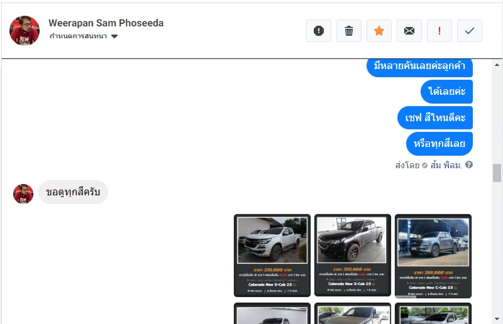Viewport: 503px width, 324px height.
Task: Expand the กำหนดการสนทนา dropdown arrow
Action: 114,36
